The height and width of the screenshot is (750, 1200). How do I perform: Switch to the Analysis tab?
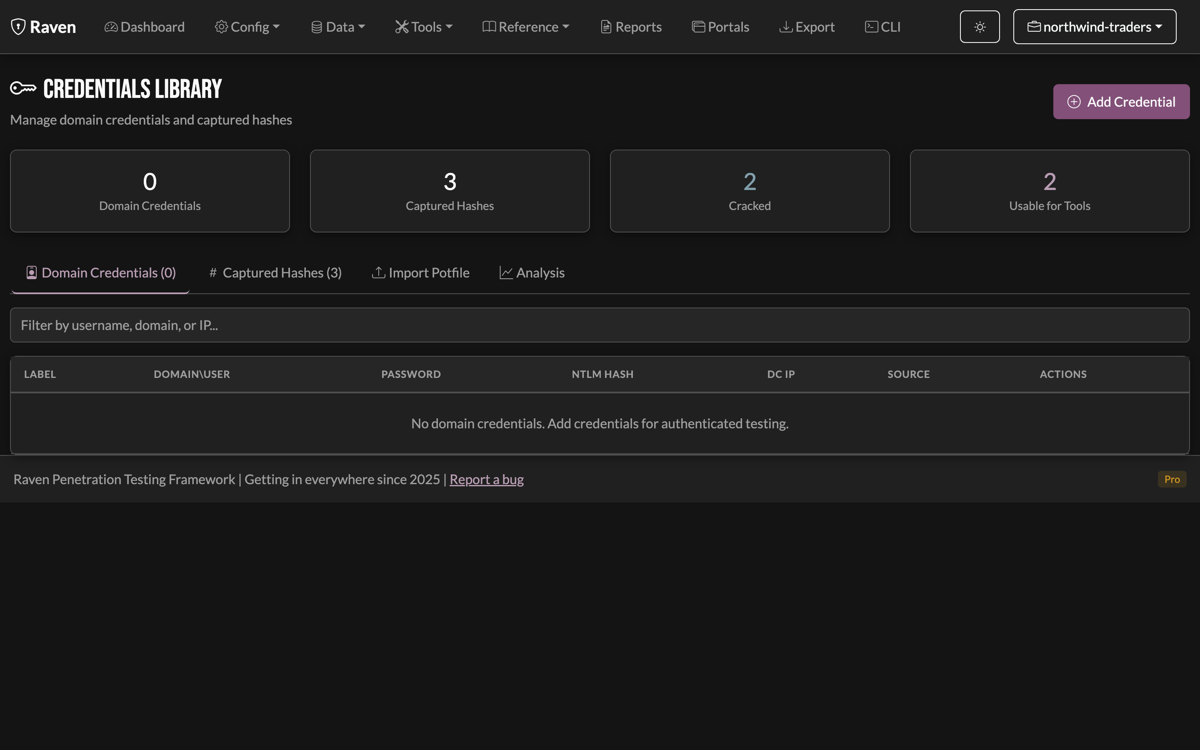click(x=532, y=272)
